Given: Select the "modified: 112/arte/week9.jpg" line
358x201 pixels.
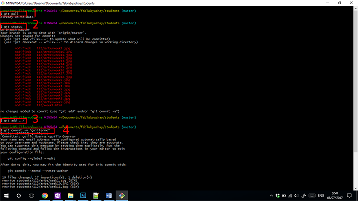Looking at the screenshot, I should [42, 102].
